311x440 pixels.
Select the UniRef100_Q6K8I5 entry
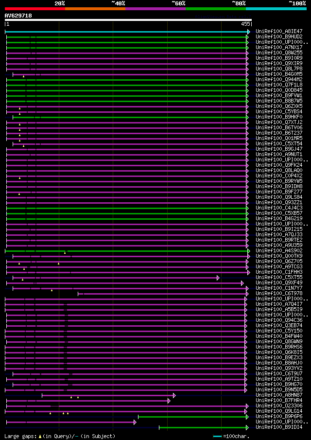click(x=279, y=352)
